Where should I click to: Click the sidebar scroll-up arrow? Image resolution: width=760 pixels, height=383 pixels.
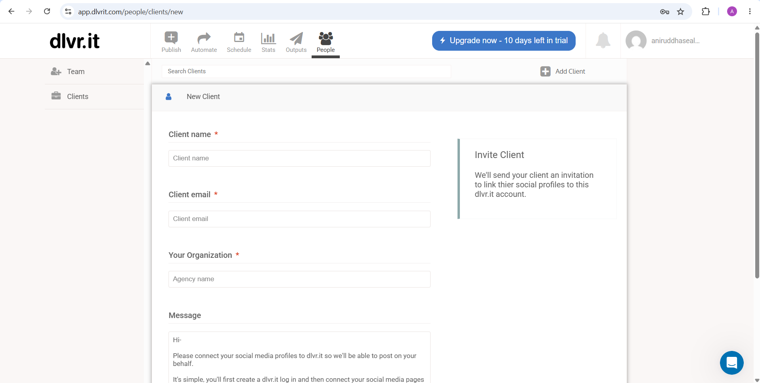pos(147,63)
